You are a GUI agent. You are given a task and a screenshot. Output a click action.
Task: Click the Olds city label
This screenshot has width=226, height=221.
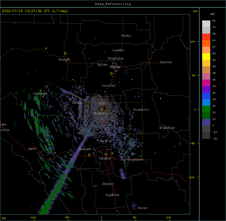coord(102,103)
